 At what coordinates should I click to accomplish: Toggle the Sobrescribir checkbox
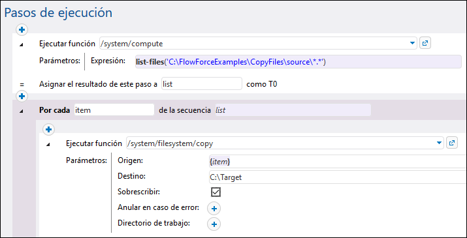(216, 192)
